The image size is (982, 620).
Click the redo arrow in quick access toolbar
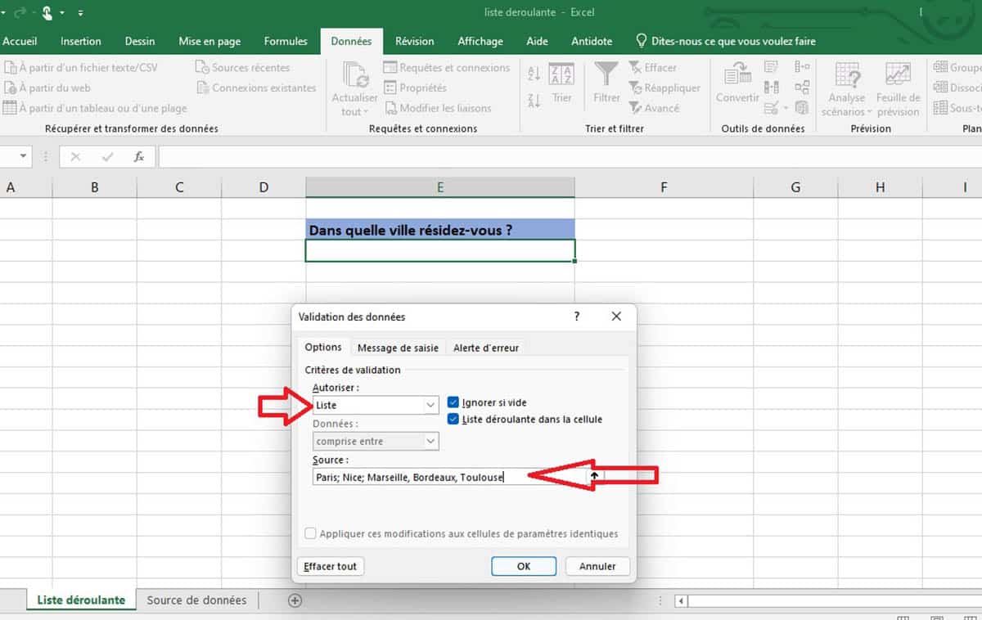coord(22,13)
